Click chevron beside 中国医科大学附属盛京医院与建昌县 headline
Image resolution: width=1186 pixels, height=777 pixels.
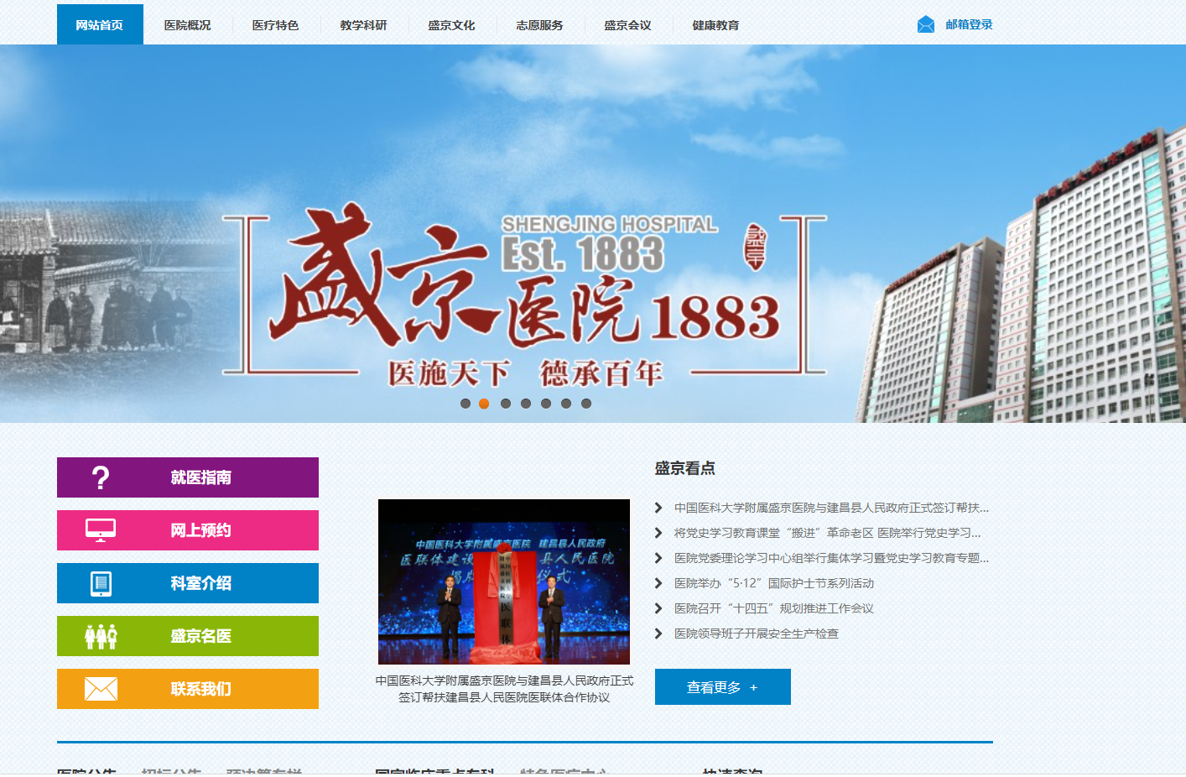click(x=658, y=508)
